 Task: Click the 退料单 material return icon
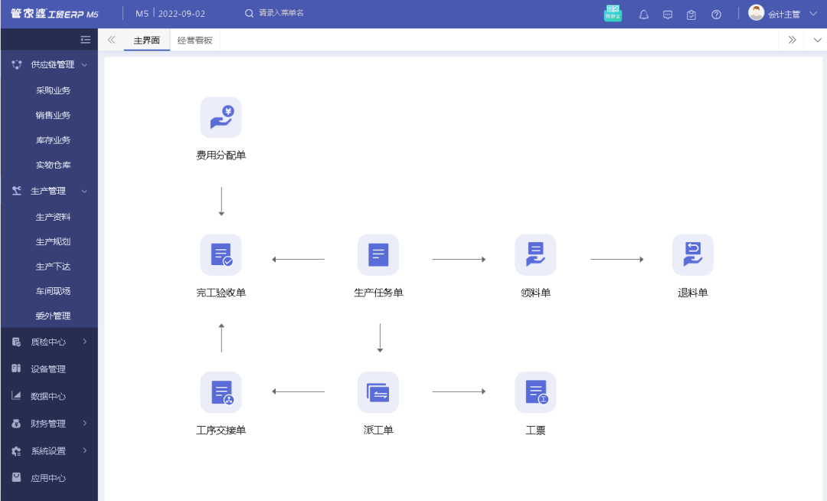coord(692,254)
